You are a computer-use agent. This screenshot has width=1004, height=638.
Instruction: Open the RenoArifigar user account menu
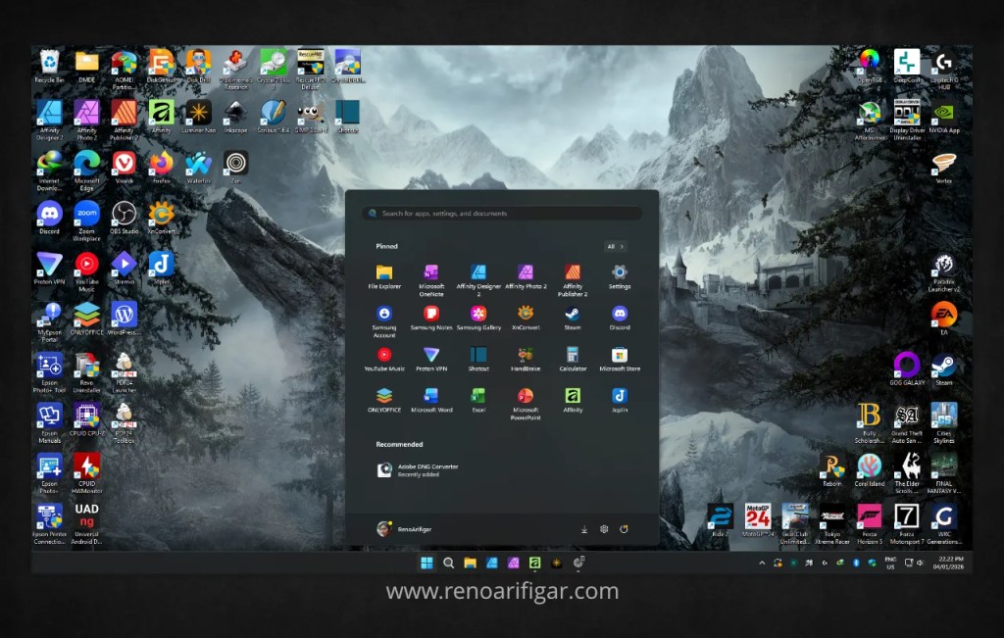pyautogui.click(x=404, y=529)
